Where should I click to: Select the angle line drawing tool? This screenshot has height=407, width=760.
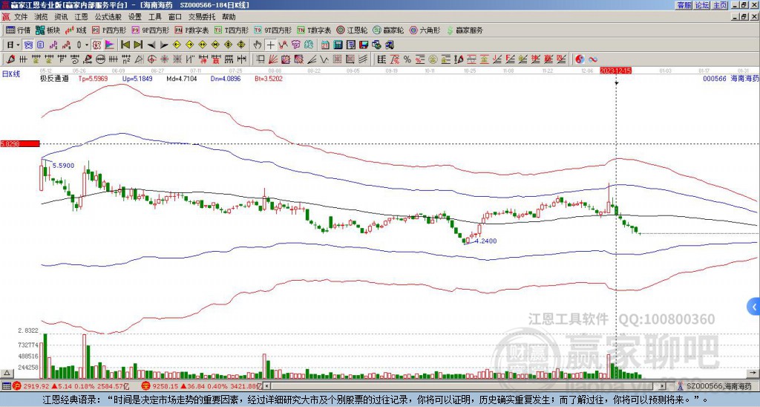coord(312,59)
